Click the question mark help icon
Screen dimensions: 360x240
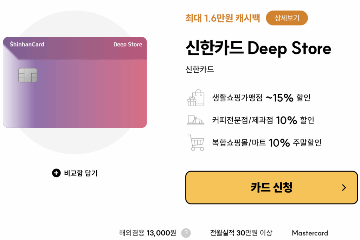(x=186, y=233)
